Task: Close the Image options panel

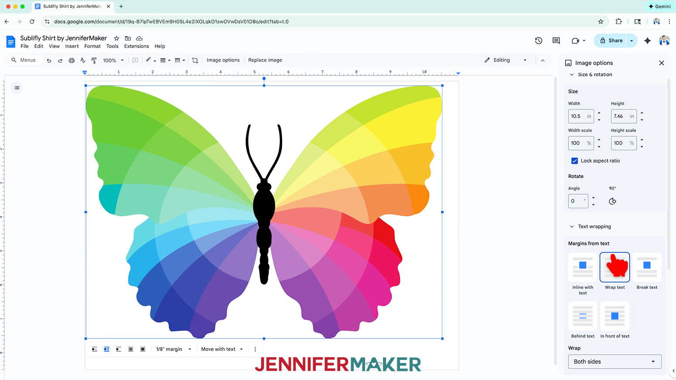Action: tap(662, 63)
